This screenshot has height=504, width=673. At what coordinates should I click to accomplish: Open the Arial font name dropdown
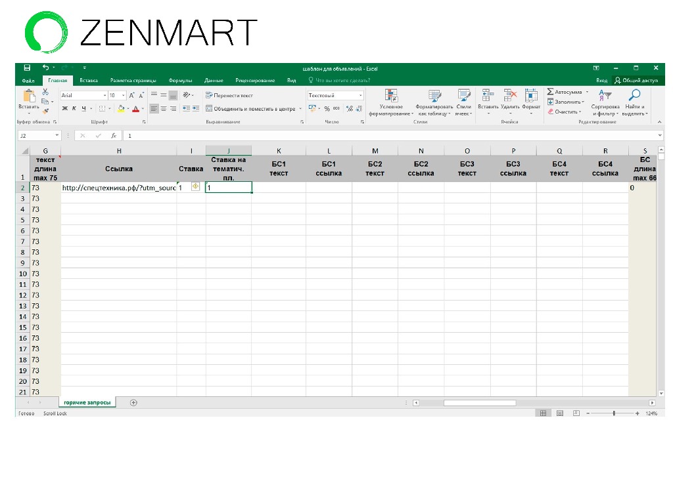(104, 95)
